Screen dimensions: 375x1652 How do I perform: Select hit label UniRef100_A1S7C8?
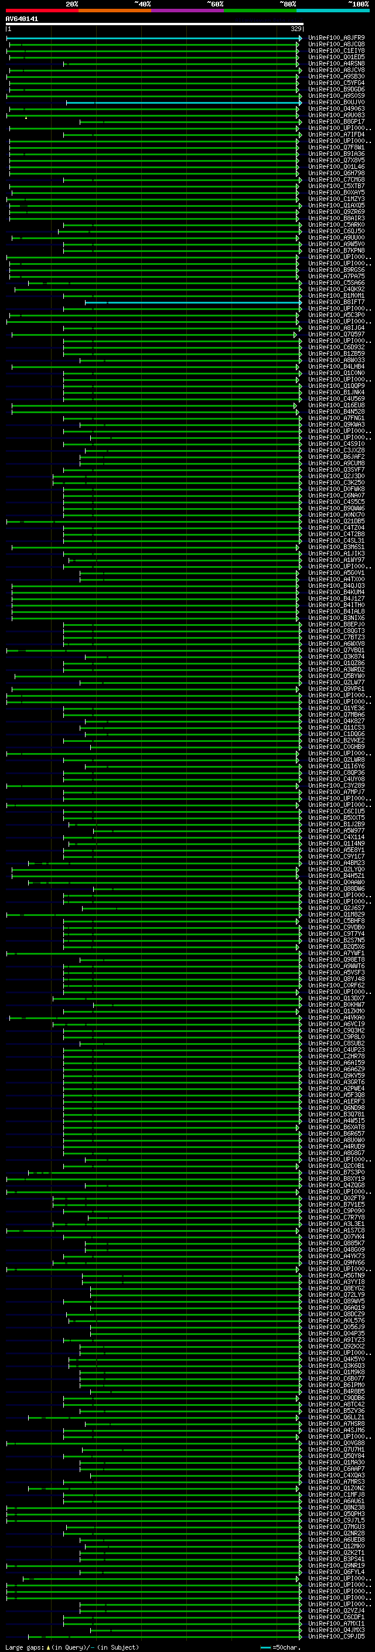(x=336, y=1230)
